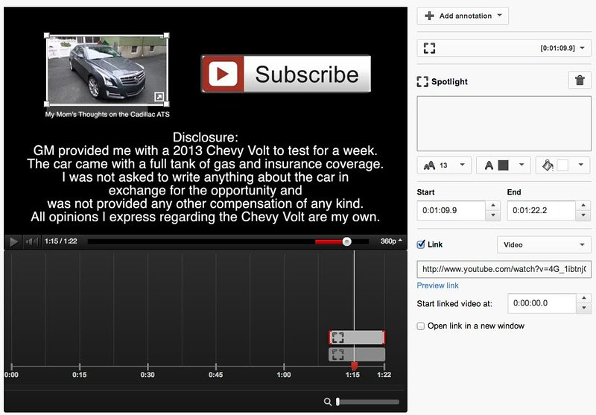Open the font size 13 dropdown
596x415 pixels.
pyautogui.click(x=444, y=165)
